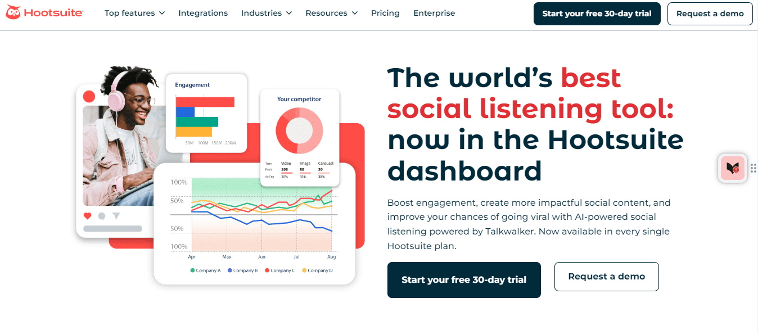
Task: Expand the Resources navigation dropdown
Action: click(331, 13)
